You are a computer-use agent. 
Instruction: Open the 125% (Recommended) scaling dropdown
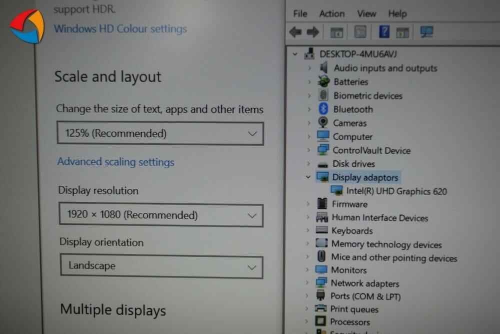click(160, 134)
